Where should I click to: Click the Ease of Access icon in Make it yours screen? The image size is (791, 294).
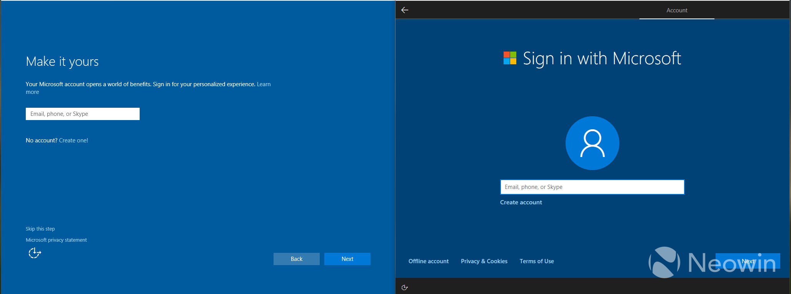pos(35,253)
